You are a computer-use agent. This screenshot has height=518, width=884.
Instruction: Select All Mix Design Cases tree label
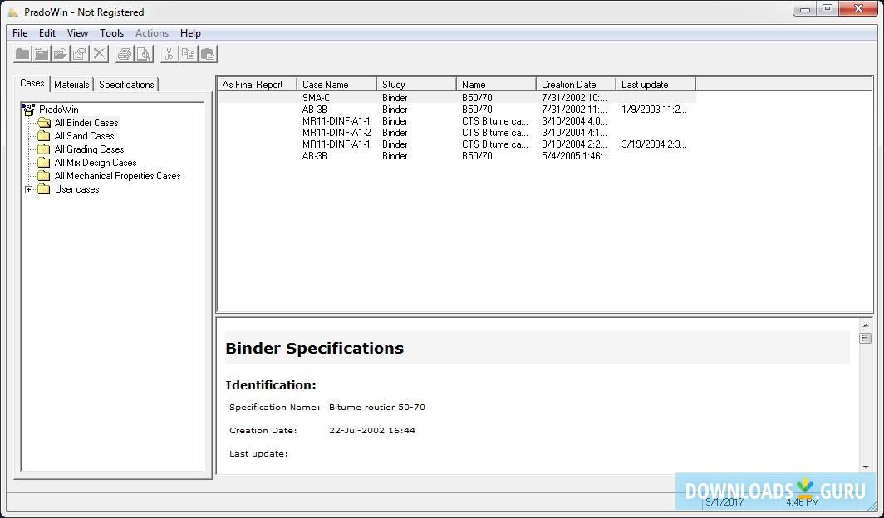tap(96, 163)
